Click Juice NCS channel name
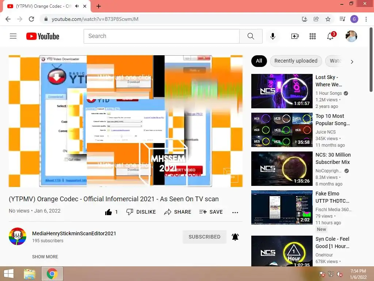This screenshot has width=374, height=281. tap(325, 132)
